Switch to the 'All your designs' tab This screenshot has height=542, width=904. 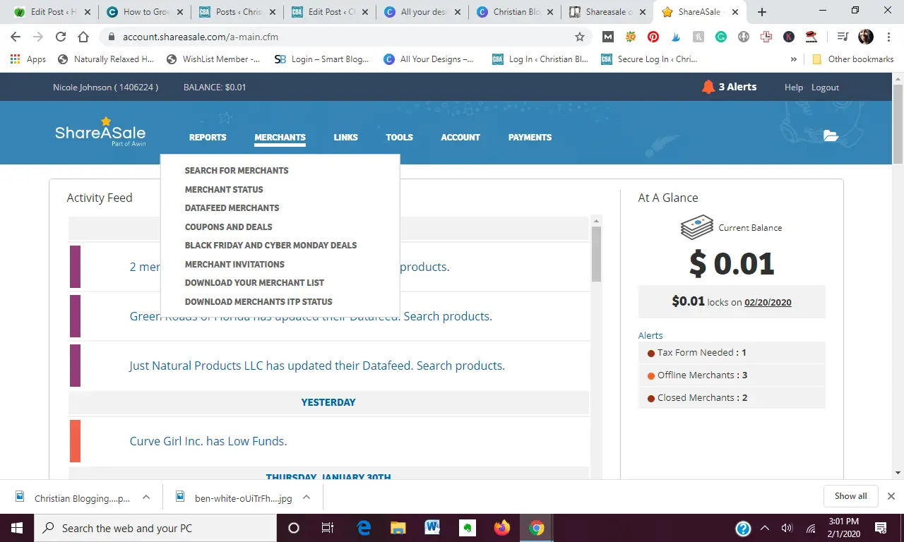point(422,12)
